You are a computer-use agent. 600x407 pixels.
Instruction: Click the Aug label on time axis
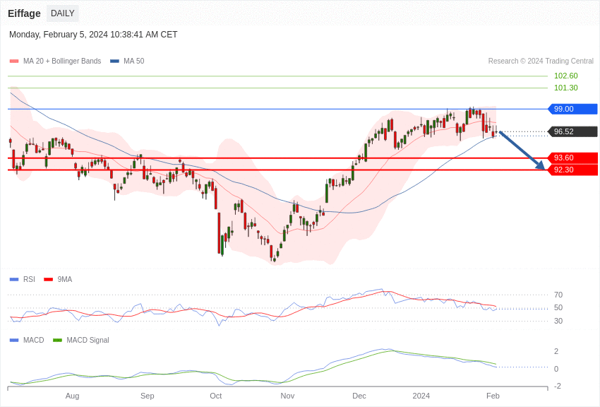(72, 396)
